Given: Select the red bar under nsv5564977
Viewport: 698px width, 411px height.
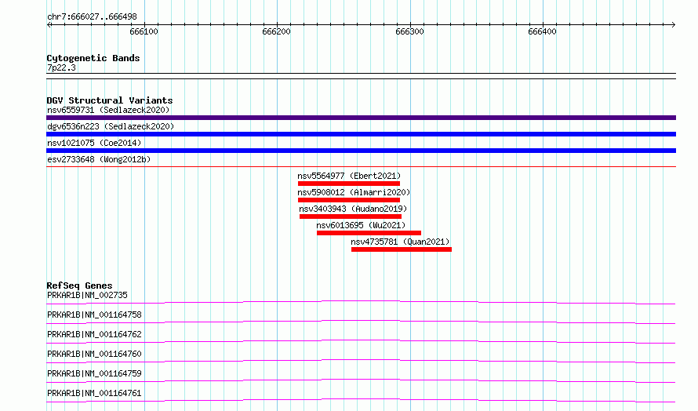Looking at the screenshot, I should 349,184.
